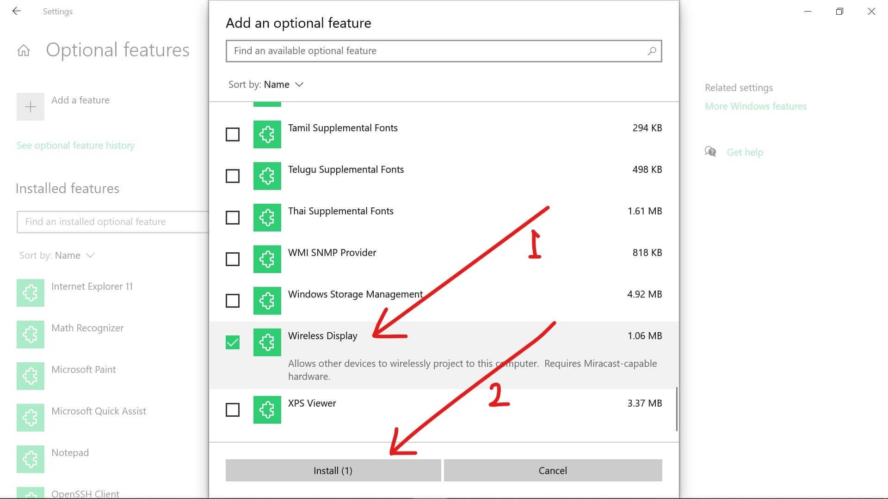Click the Install (1) button
This screenshot has width=888, height=499.
[333, 470]
